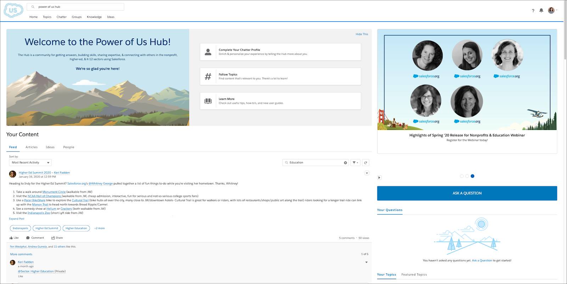567x284 pixels.
Task: Show the +2 more topics
Action: pos(100,228)
